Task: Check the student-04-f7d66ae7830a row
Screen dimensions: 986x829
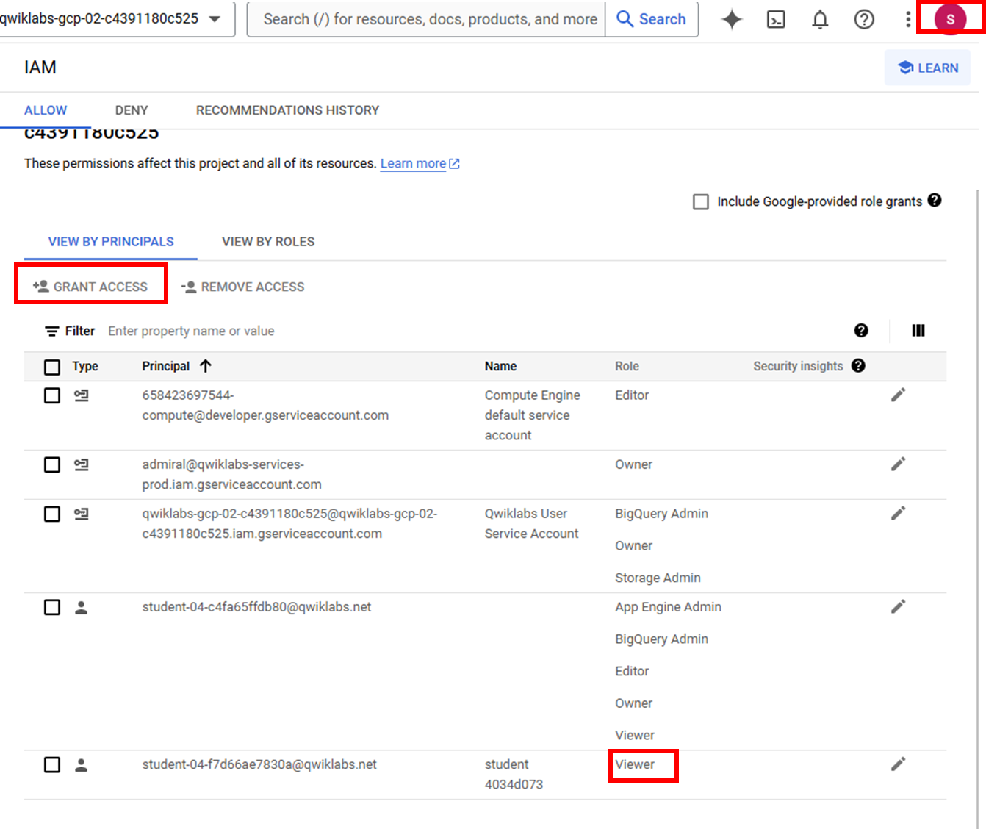Action: [52, 765]
